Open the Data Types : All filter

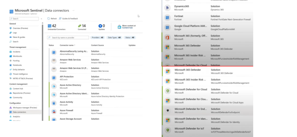pyautogui.click(x=114, y=37)
